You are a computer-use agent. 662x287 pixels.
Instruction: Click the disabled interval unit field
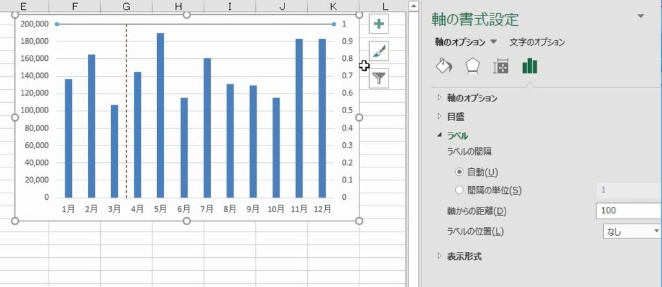(628, 190)
